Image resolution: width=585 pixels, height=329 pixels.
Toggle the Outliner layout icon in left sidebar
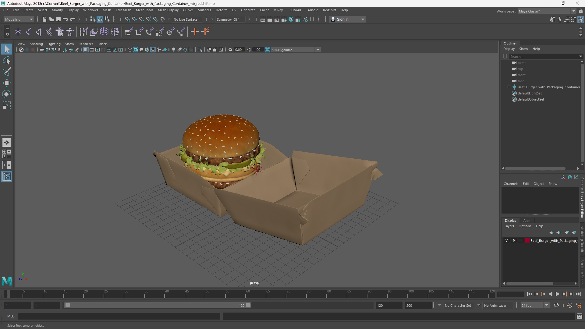click(x=7, y=177)
